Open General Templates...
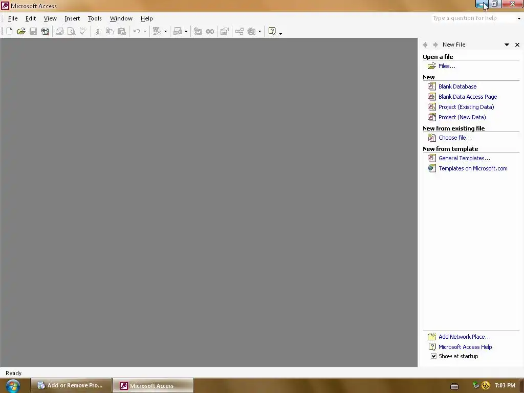 tap(464, 159)
